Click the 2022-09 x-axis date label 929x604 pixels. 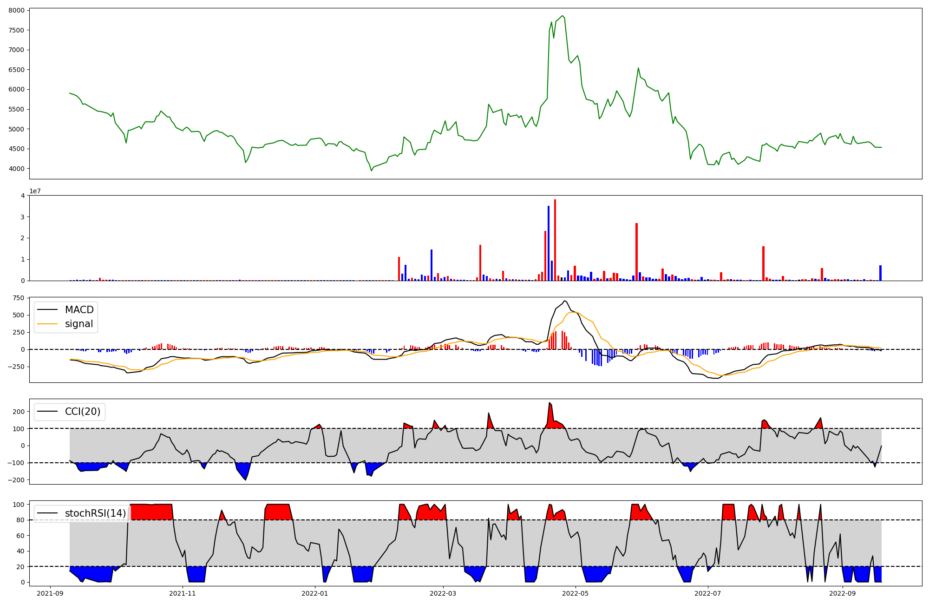click(842, 593)
